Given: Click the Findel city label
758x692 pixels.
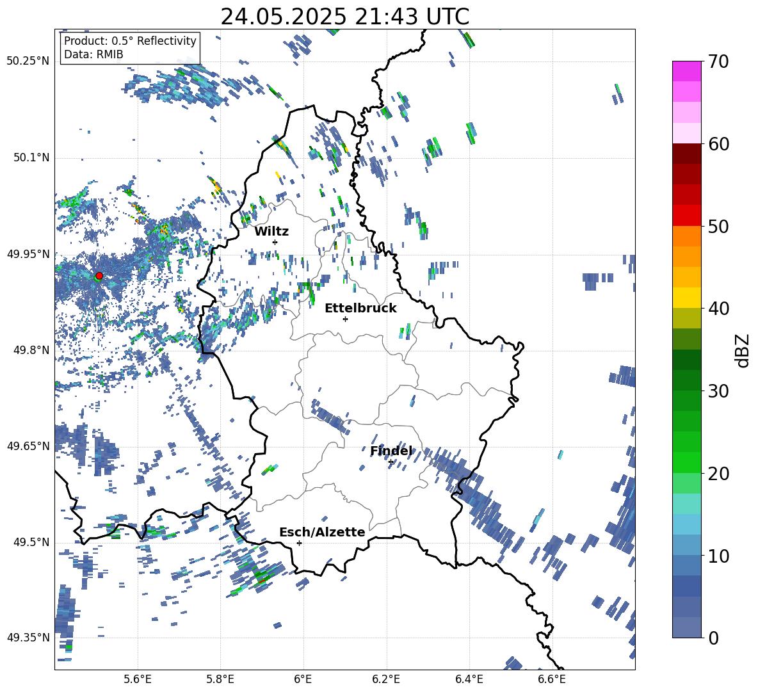Looking at the screenshot, I should point(391,451).
